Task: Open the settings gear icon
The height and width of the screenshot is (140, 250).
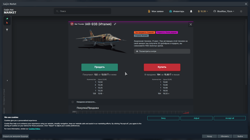Action: tap(241, 11)
